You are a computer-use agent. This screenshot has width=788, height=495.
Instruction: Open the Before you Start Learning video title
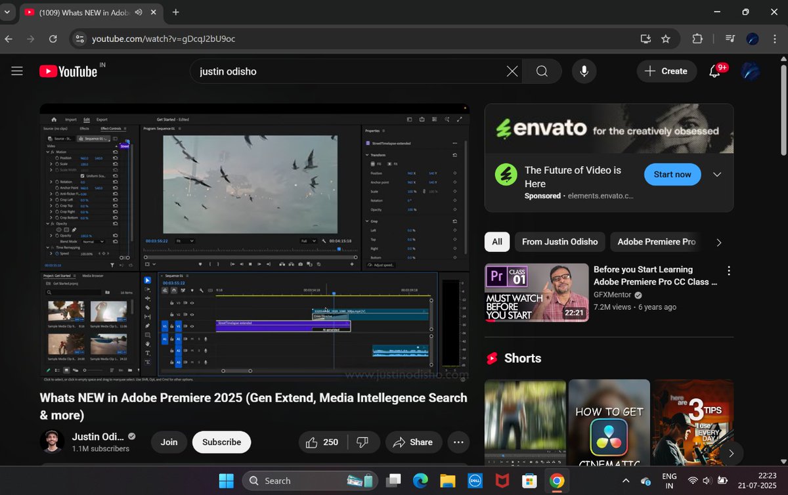655,276
